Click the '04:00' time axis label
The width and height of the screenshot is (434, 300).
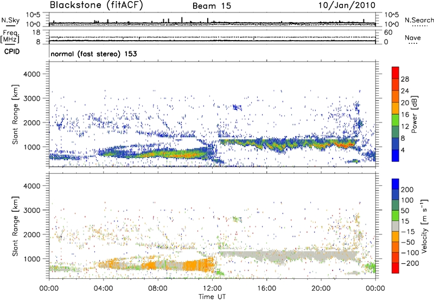tap(103, 289)
